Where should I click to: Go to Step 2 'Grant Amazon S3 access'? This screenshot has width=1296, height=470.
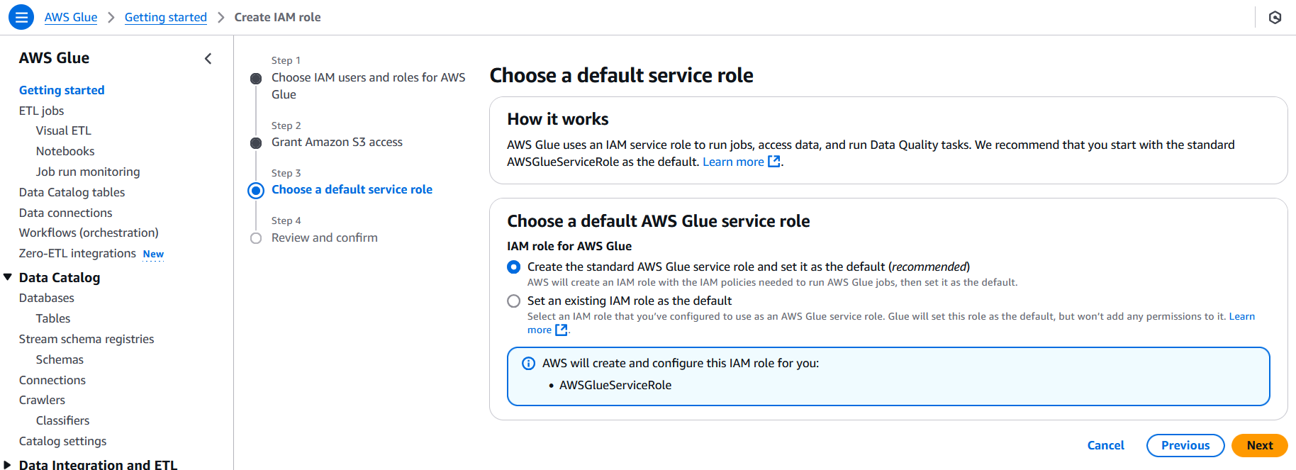click(x=337, y=142)
